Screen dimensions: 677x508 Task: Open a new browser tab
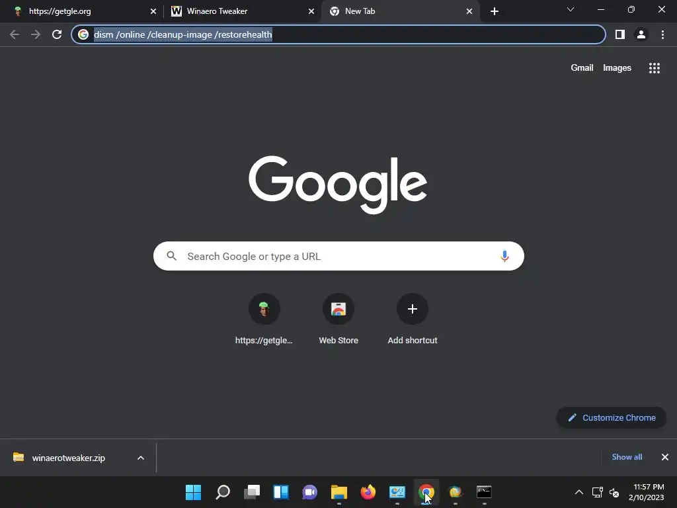click(495, 11)
